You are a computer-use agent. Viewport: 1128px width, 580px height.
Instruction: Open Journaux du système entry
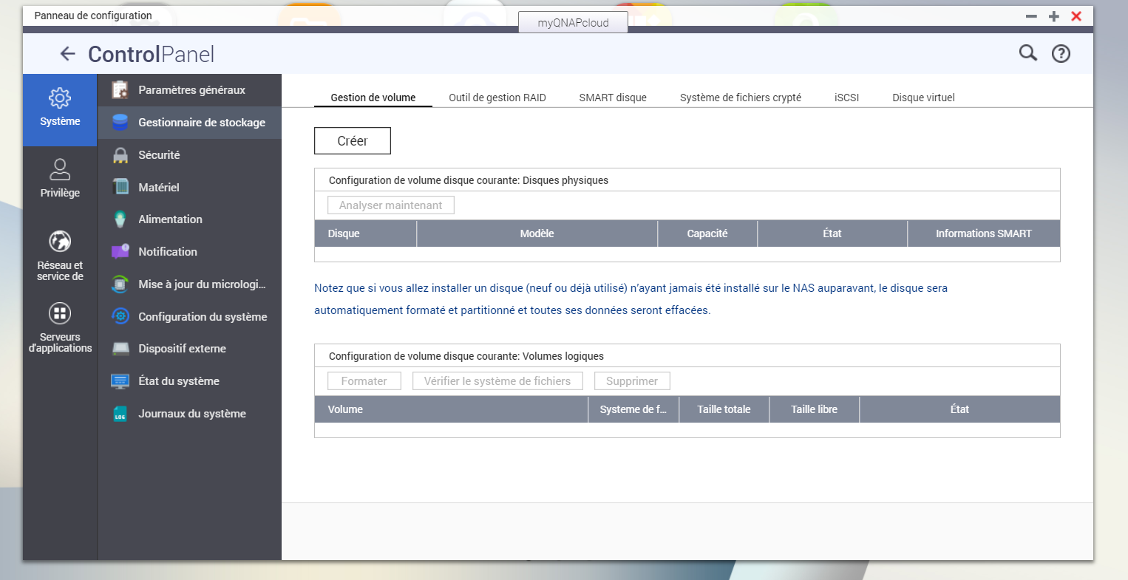(x=189, y=414)
